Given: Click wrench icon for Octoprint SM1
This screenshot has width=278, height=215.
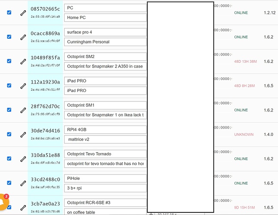Looking at the screenshot, I should coord(23,110).
